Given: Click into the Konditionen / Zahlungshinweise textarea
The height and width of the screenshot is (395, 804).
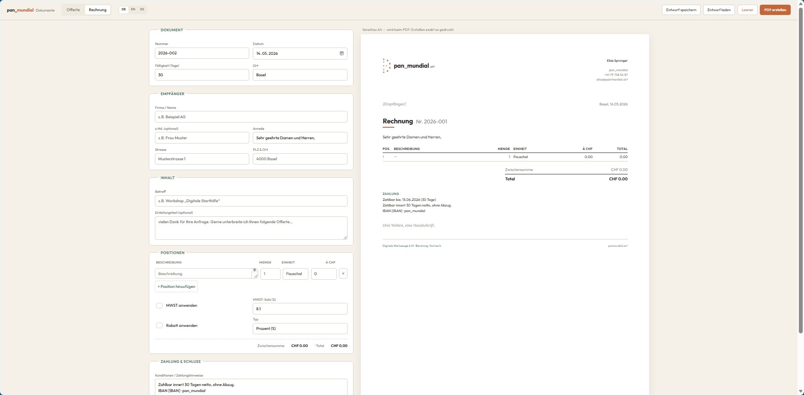Looking at the screenshot, I should [251, 387].
